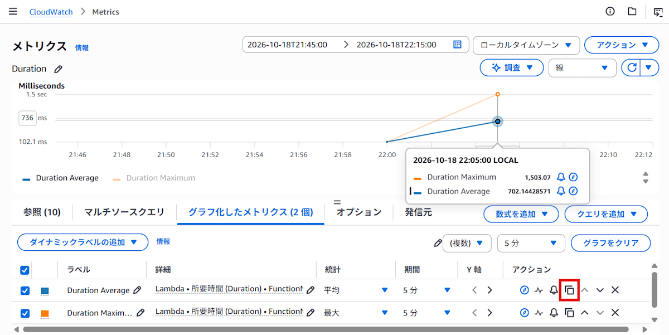The width and height of the screenshot is (669, 335).
Task: Open compass icon for Duration Average tooltip
Action: click(573, 191)
